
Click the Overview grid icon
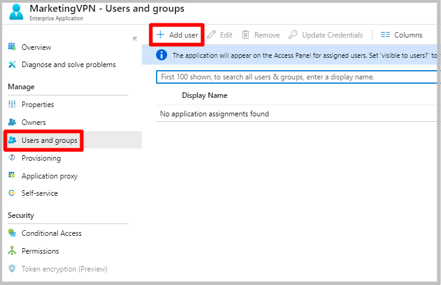coord(12,47)
